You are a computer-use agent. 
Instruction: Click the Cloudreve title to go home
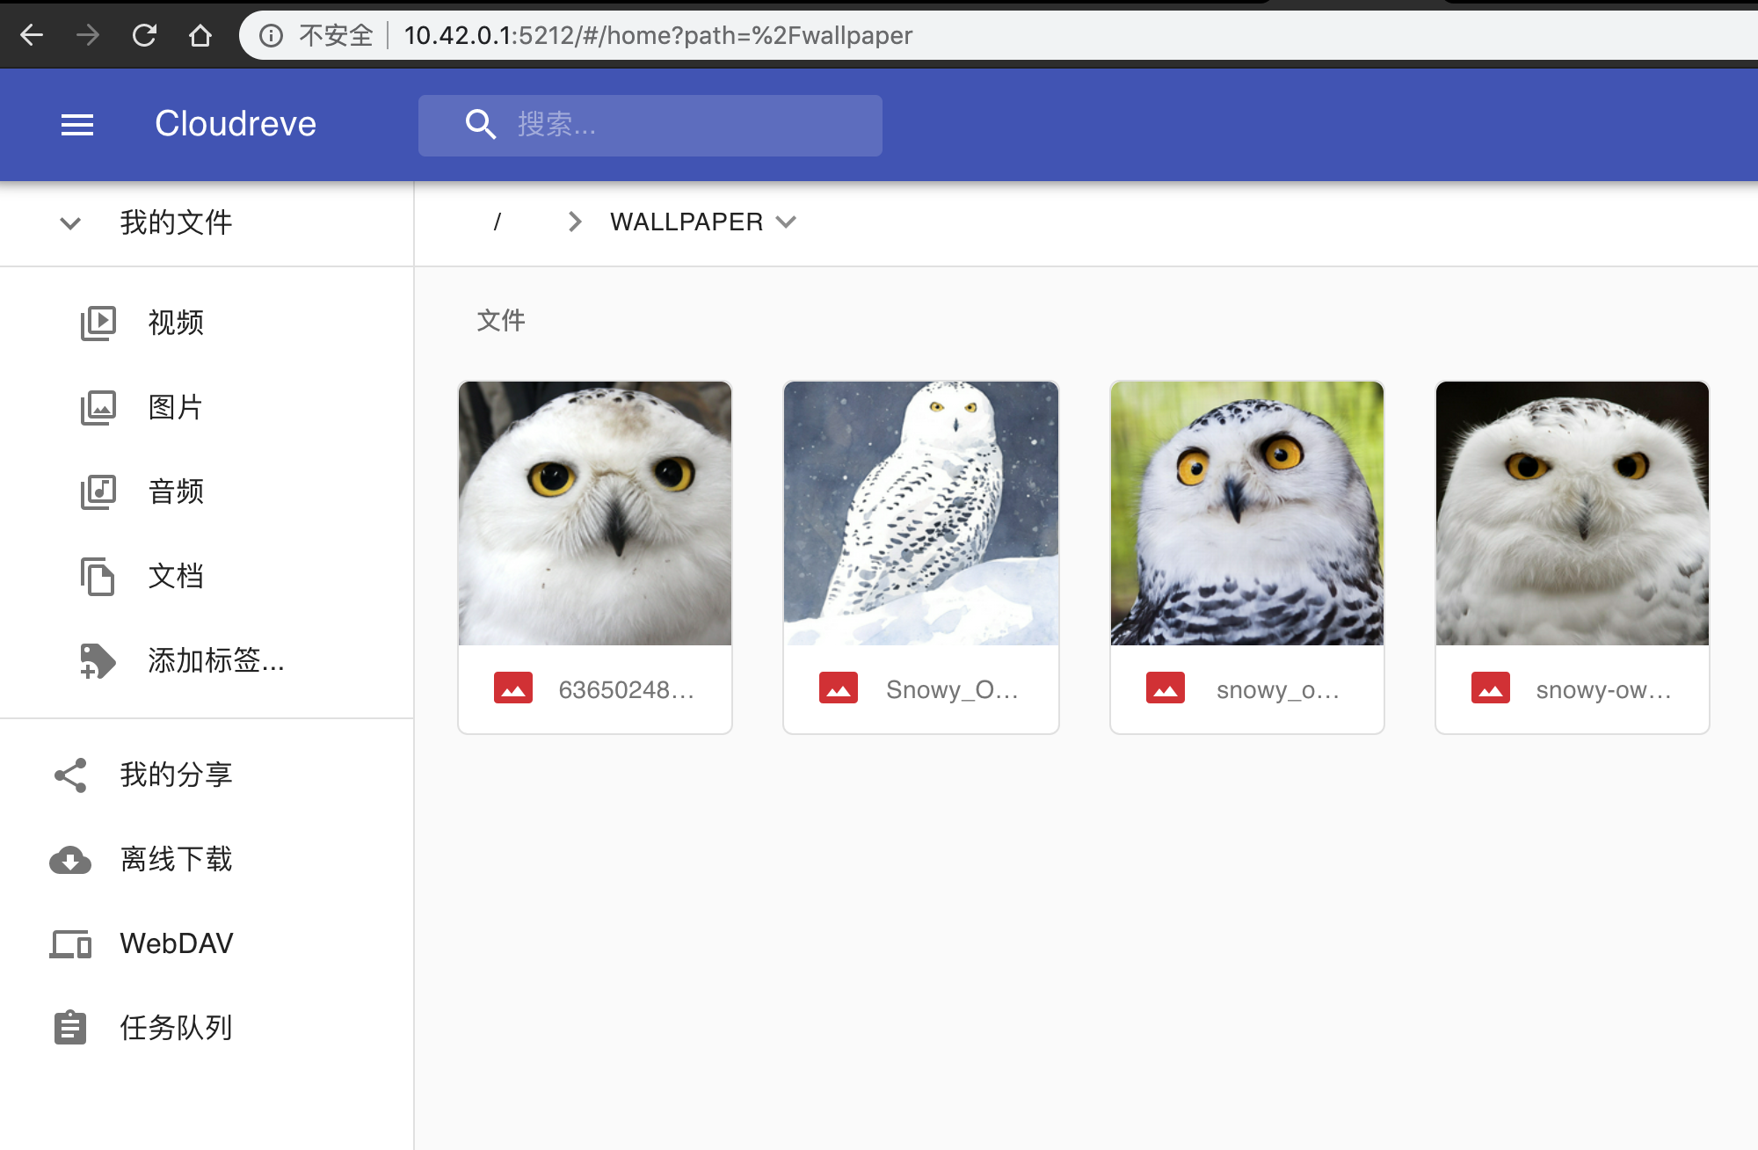(x=235, y=124)
